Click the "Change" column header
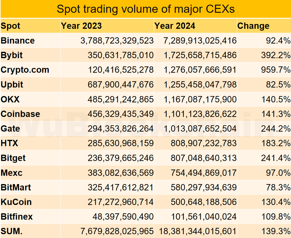Viewport: 291px width, 238px height. (x=253, y=26)
